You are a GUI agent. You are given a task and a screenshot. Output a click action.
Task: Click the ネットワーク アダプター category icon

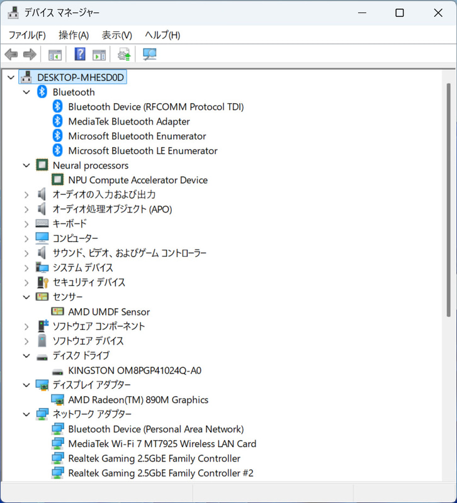point(42,414)
